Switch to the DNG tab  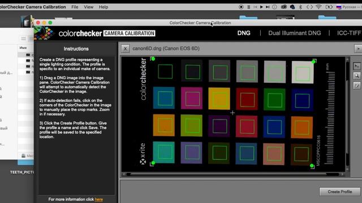pyautogui.click(x=244, y=33)
